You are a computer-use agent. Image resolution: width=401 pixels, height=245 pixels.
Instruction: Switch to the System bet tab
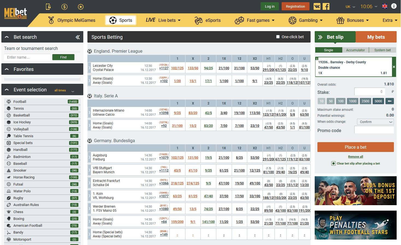tap(382, 50)
